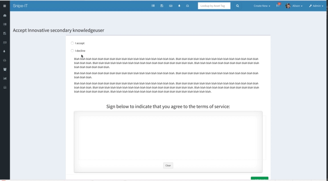This screenshot has width=328, height=181.
Task: Expand the Create New dropdown
Action: coord(262,6)
